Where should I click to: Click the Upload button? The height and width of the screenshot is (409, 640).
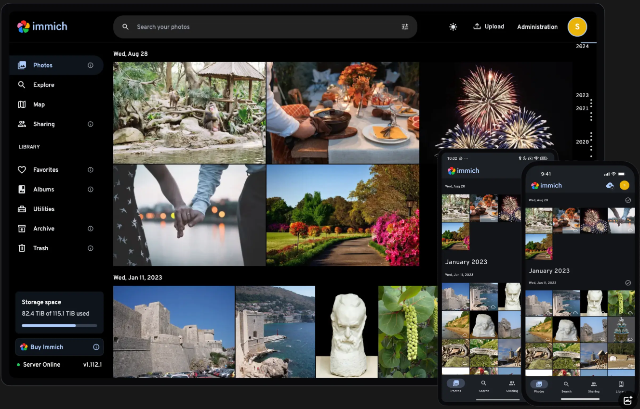pyautogui.click(x=489, y=26)
